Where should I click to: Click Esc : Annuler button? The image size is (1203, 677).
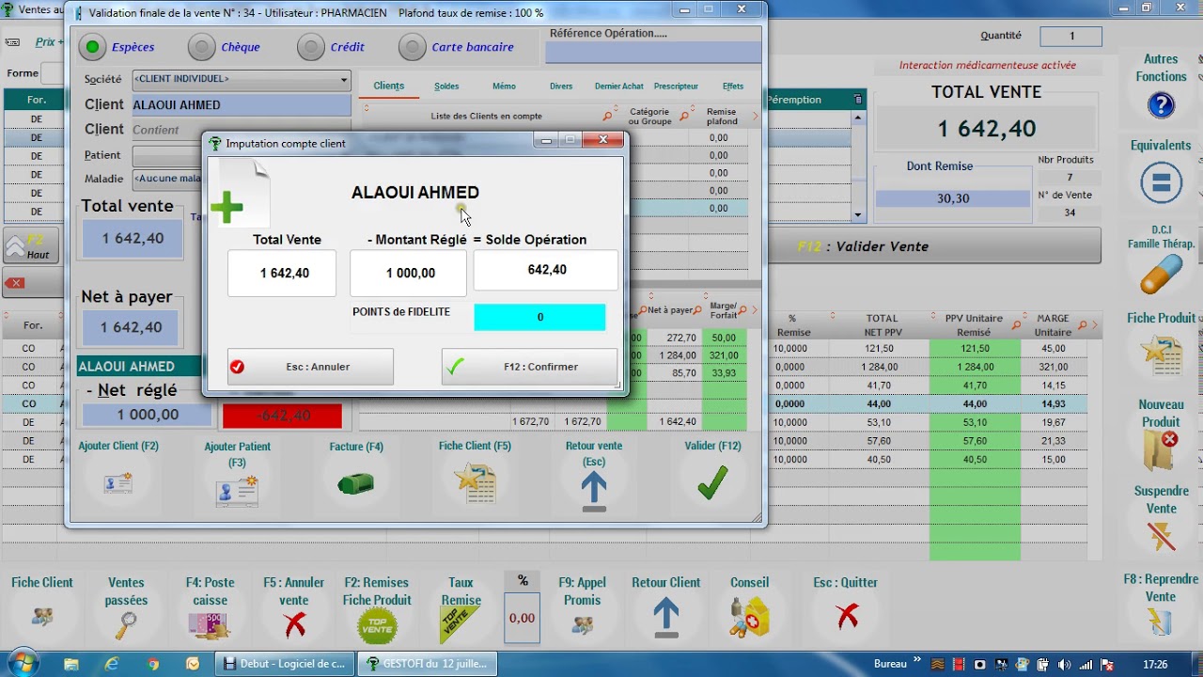(x=310, y=367)
